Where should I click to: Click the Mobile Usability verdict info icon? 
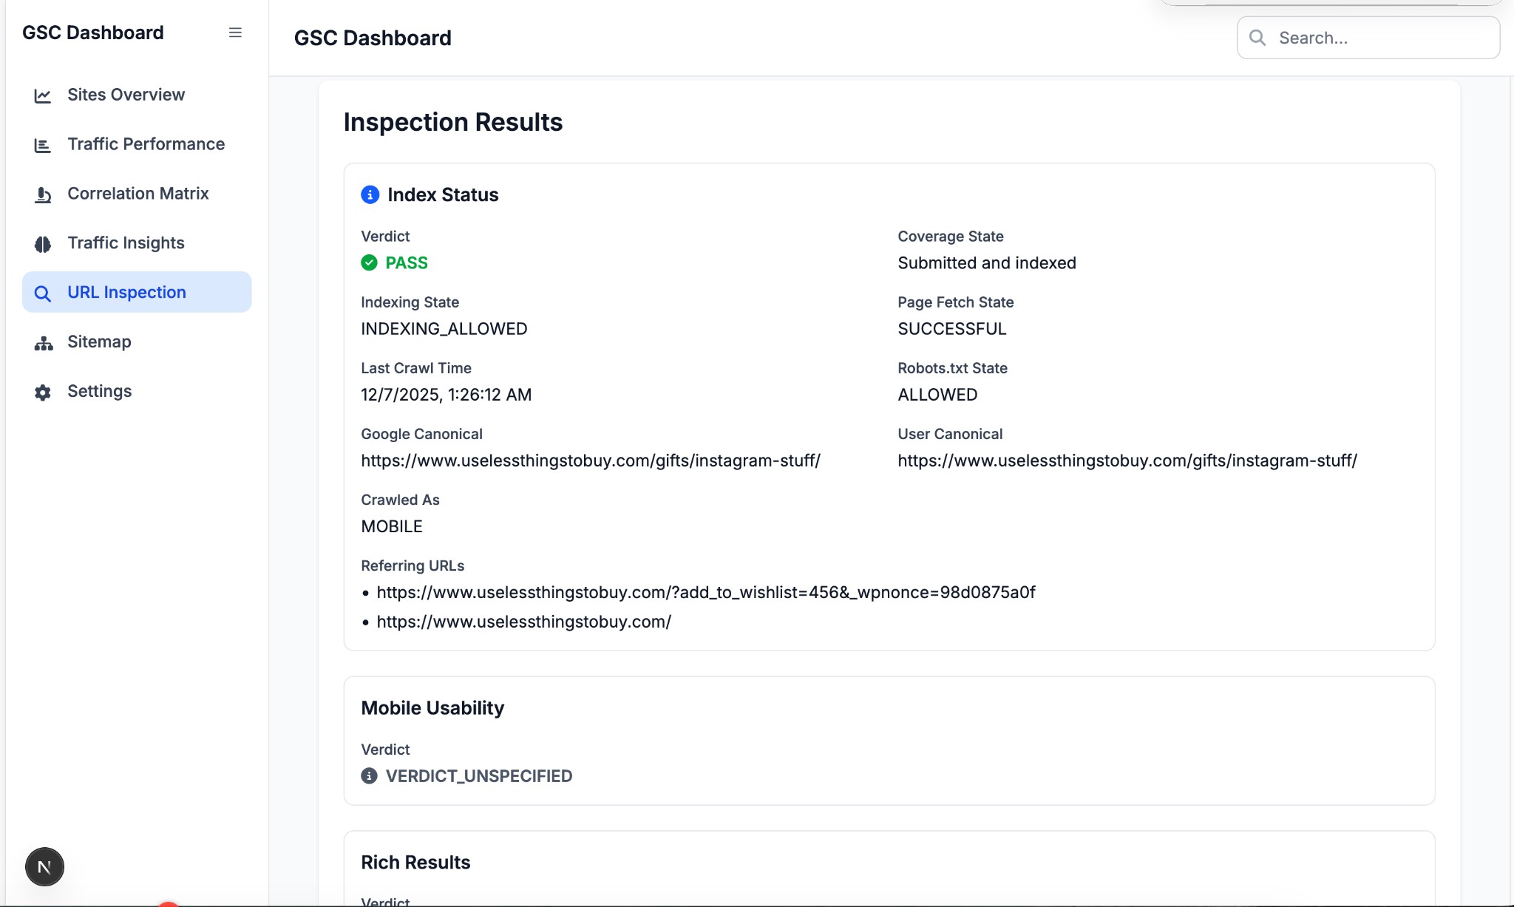point(369,775)
